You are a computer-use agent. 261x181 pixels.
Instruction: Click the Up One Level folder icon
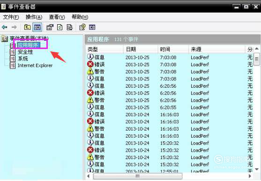27,27
